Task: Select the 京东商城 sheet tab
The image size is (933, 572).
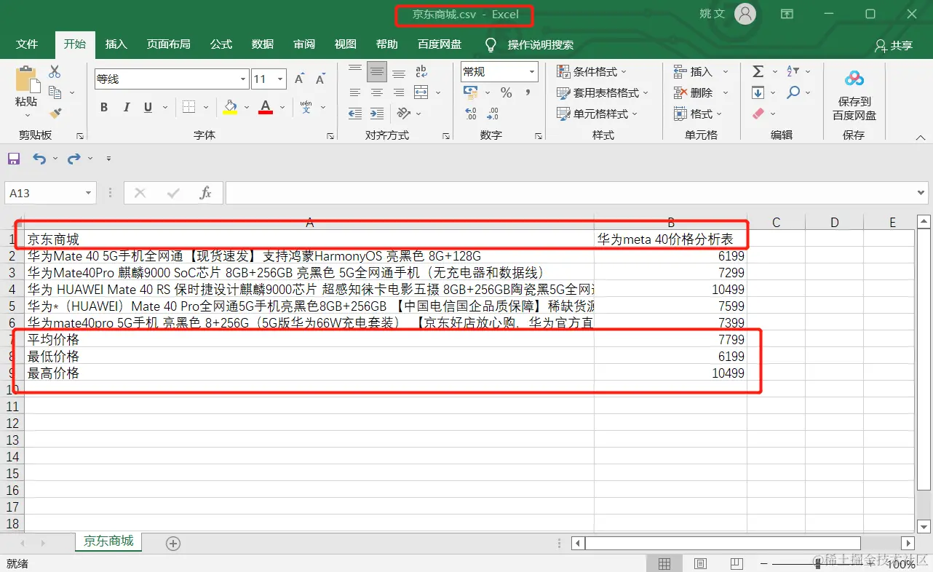Action: coord(108,542)
